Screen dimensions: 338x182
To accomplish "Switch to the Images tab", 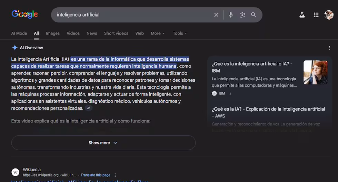I will point(53,33).
